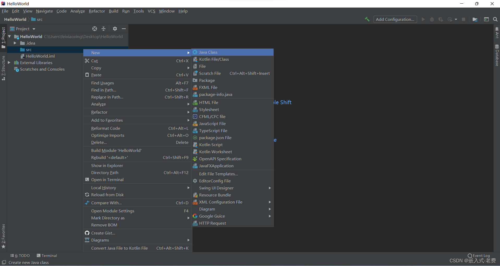The image size is (500, 266).
Task: Click the Search Everywhere magnifier icon
Action: coord(495,19)
